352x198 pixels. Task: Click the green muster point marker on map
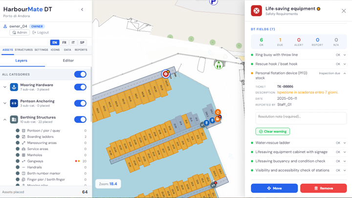coord(219,65)
